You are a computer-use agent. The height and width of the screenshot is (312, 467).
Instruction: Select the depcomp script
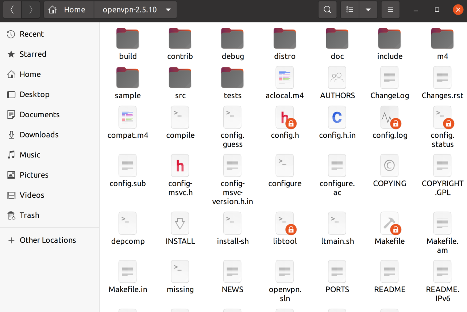(x=128, y=229)
